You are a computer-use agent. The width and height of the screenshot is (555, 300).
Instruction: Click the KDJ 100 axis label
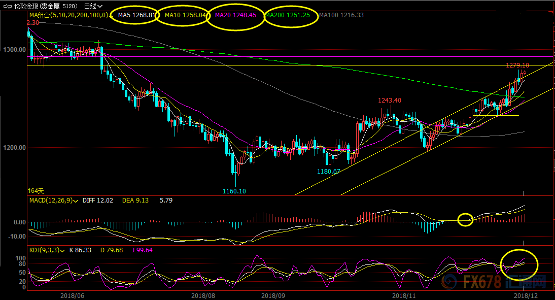[20, 258]
